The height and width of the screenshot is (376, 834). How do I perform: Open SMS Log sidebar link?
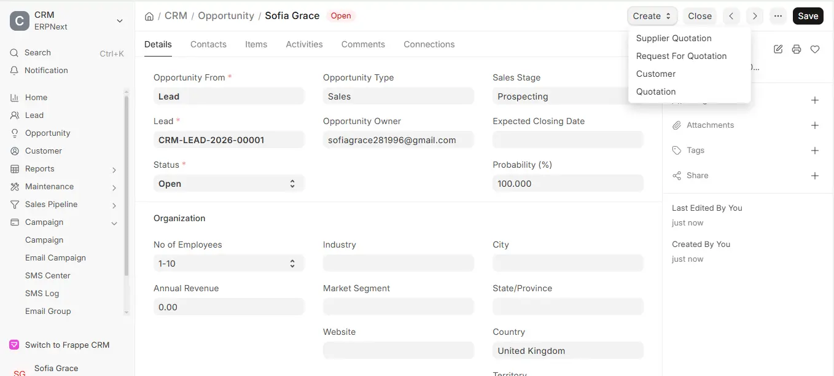tap(42, 294)
